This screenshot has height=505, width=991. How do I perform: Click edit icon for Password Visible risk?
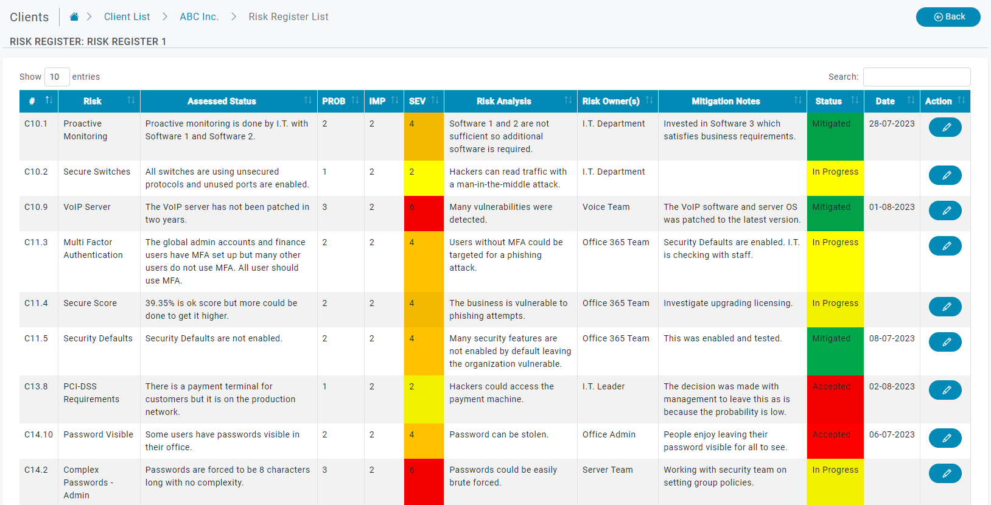(945, 438)
